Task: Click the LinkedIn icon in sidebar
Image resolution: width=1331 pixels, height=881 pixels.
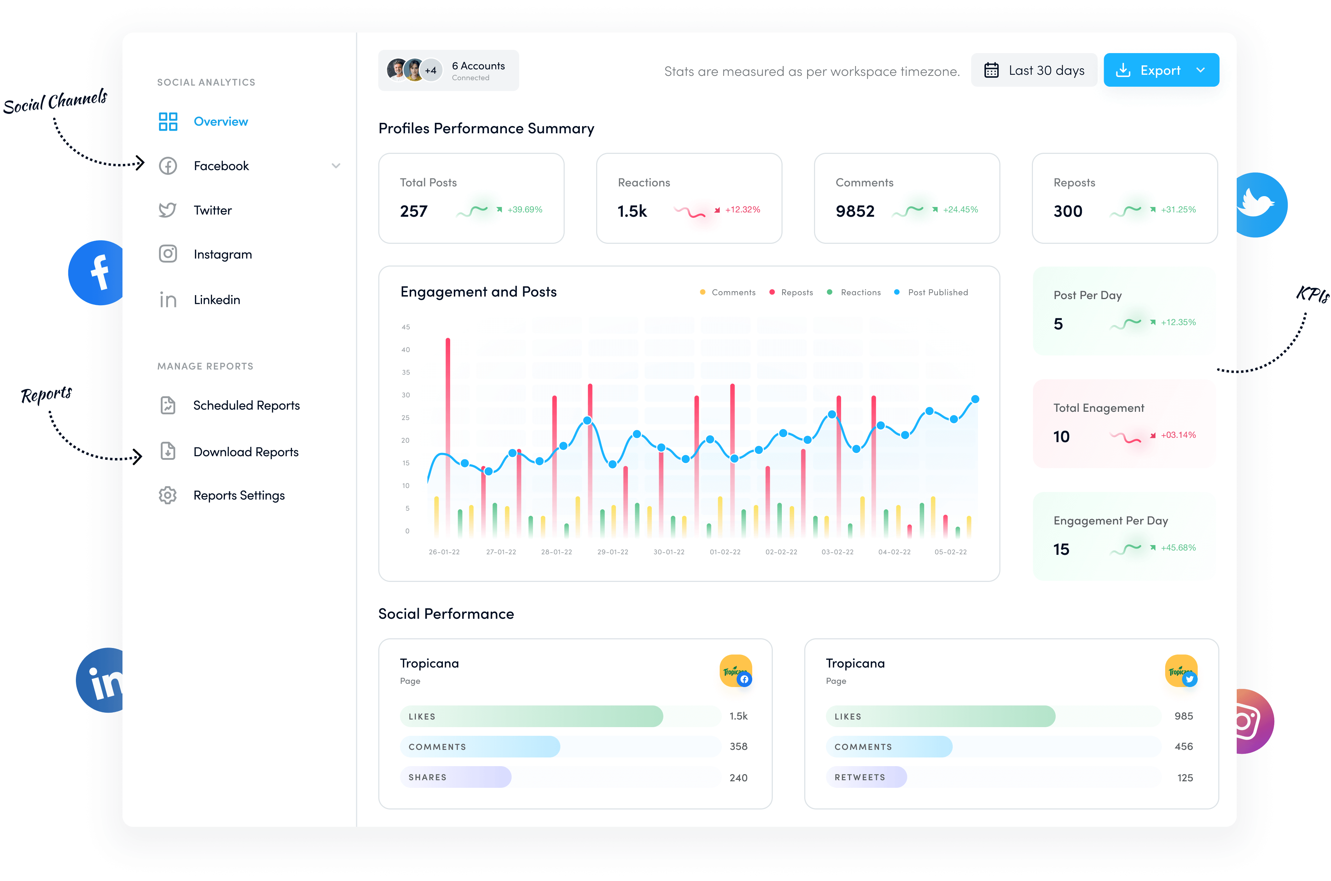Action: click(167, 299)
